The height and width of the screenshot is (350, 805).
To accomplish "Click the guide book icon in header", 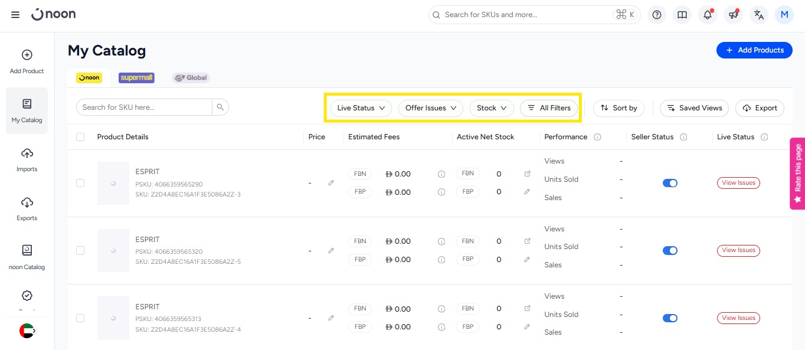I will (682, 15).
